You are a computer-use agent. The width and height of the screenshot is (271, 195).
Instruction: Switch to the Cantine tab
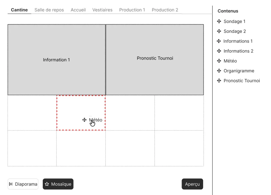19,10
